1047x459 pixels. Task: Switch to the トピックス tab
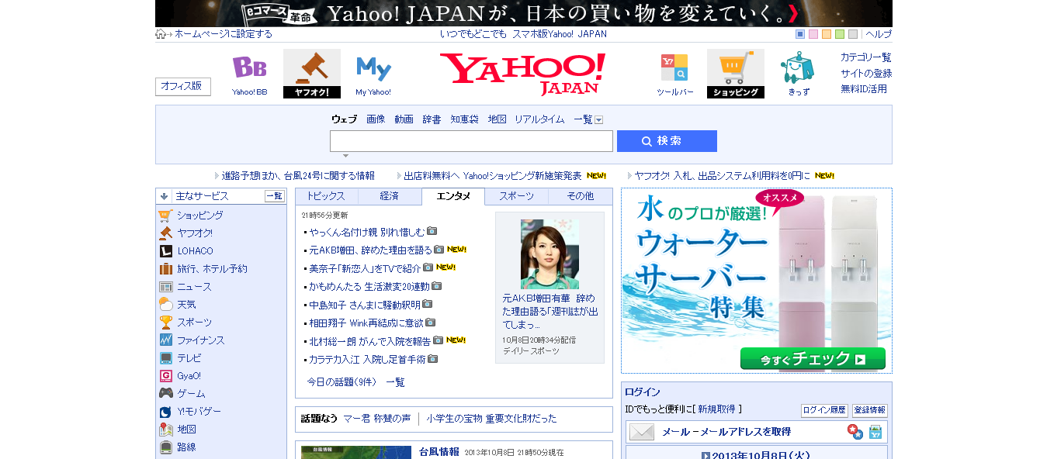326,196
